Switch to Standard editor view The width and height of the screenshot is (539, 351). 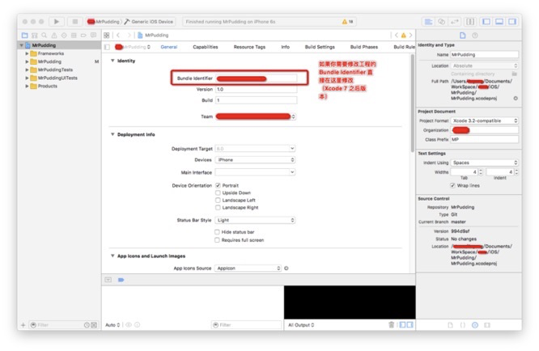(428, 22)
